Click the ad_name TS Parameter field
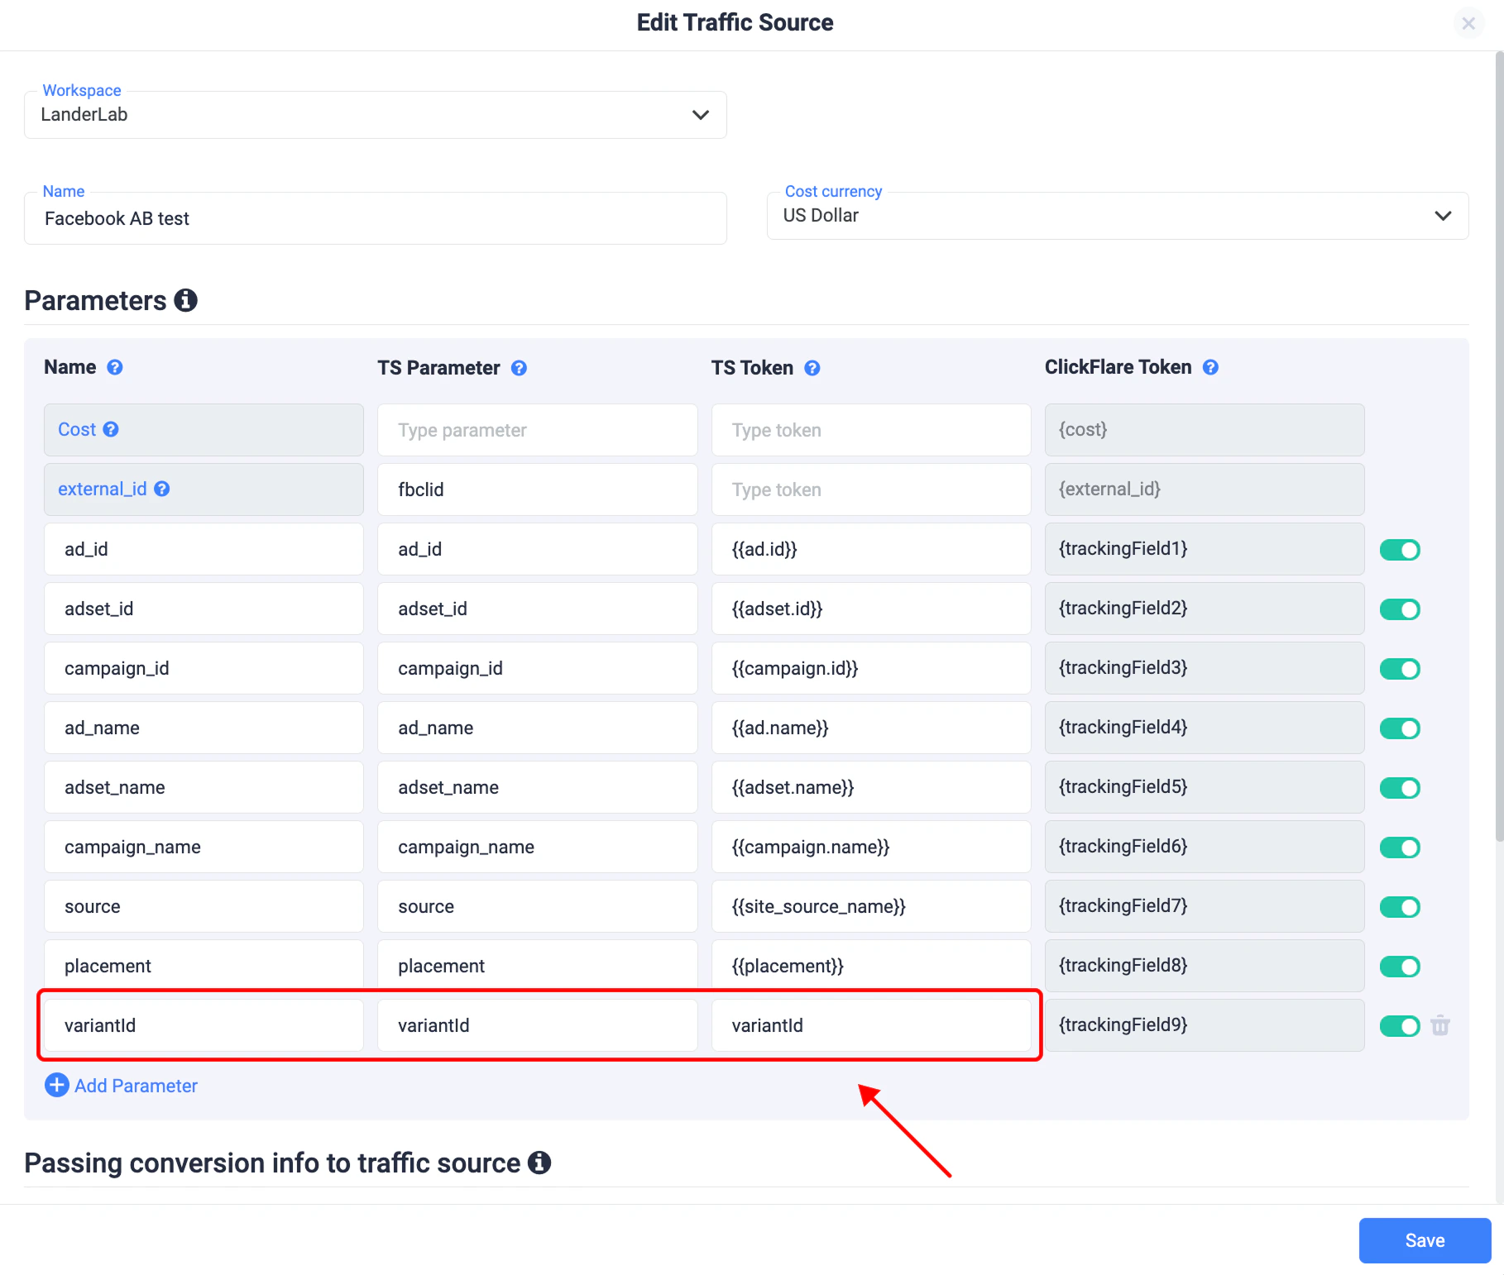1504x1275 pixels. [538, 728]
